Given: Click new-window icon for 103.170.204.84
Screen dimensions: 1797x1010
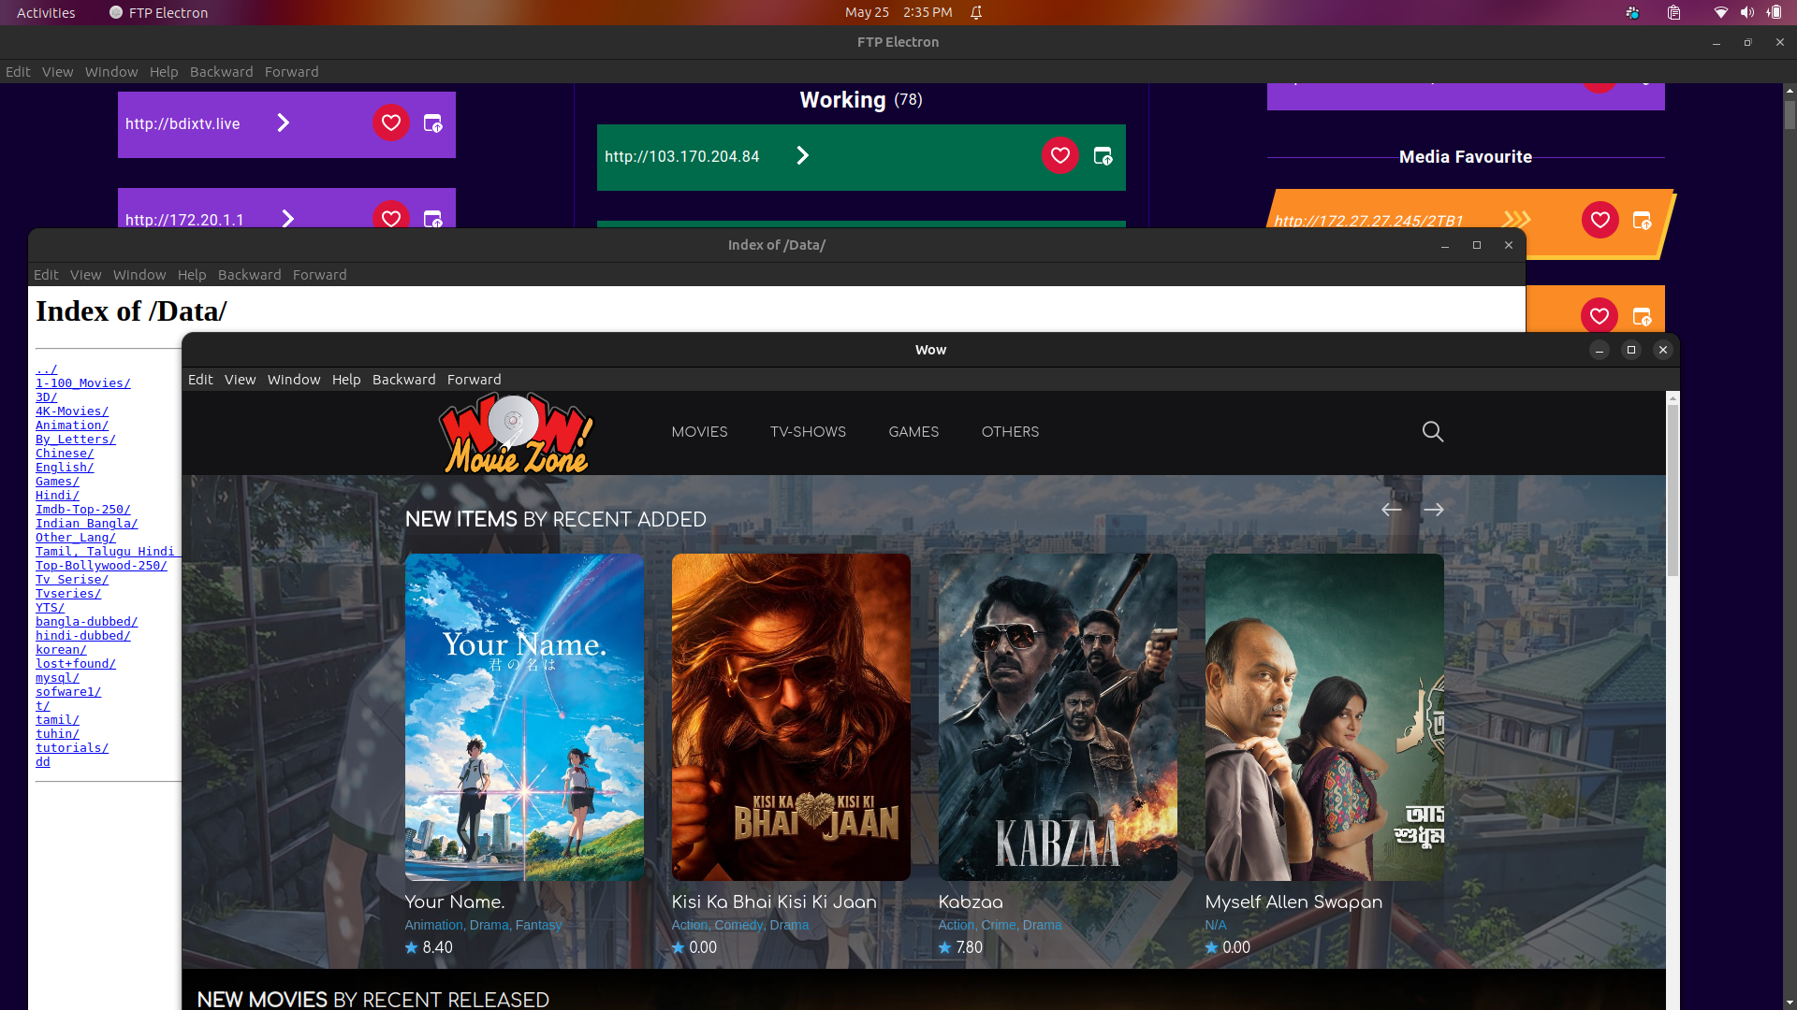Looking at the screenshot, I should 1103,156.
